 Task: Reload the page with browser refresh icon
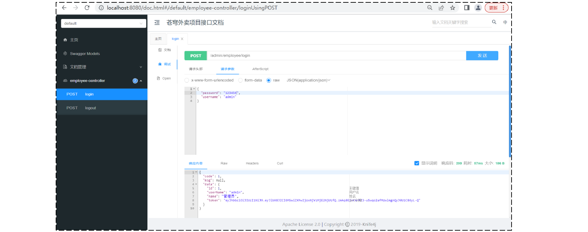(87, 8)
